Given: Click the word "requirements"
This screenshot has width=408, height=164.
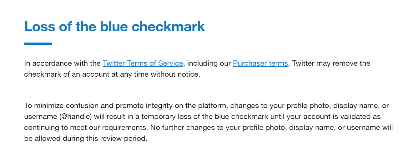Looking at the screenshot, I should [x=119, y=128].
